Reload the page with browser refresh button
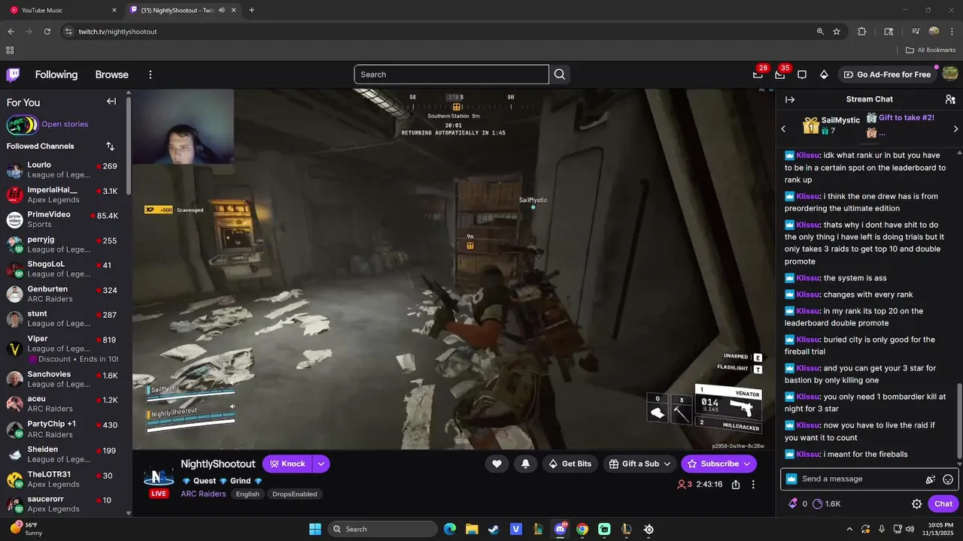This screenshot has height=541, width=963. tap(47, 32)
